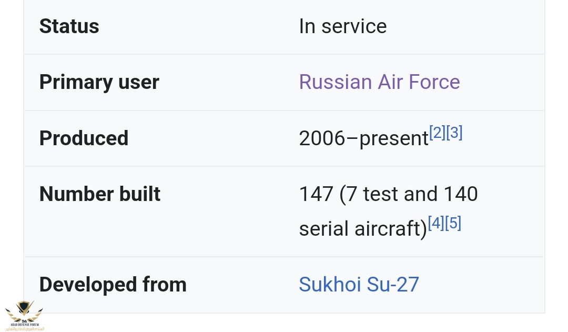Select the In service status text
The width and height of the screenshot is (568, 332).
pos(343,26)
